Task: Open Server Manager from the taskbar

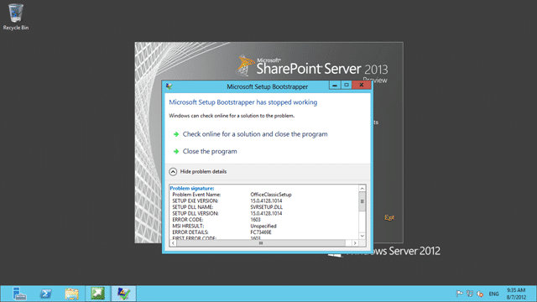Action: click(x=19, y=294)
